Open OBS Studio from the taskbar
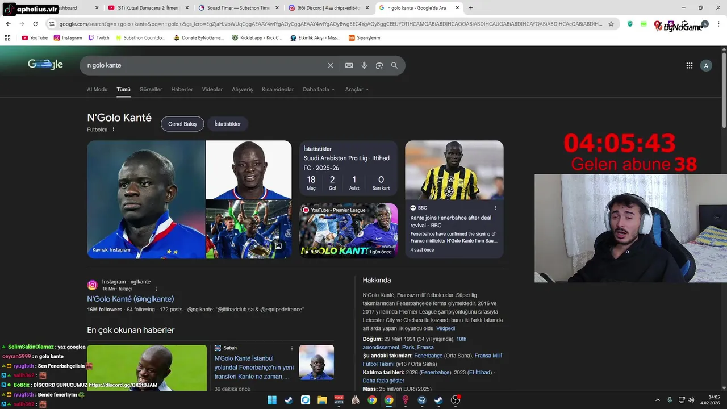The height and width of the screenshot is (409, 727). click(x=455, y=400)
